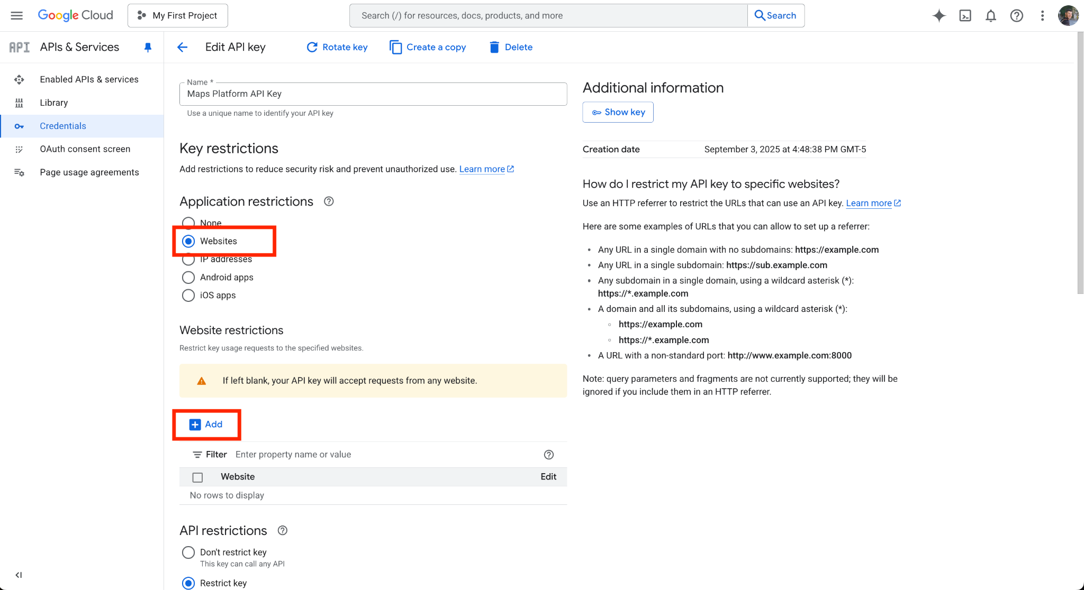The image size is (1084, 590).
Task: Click the Creation date value
Action: tap(785, 149)
